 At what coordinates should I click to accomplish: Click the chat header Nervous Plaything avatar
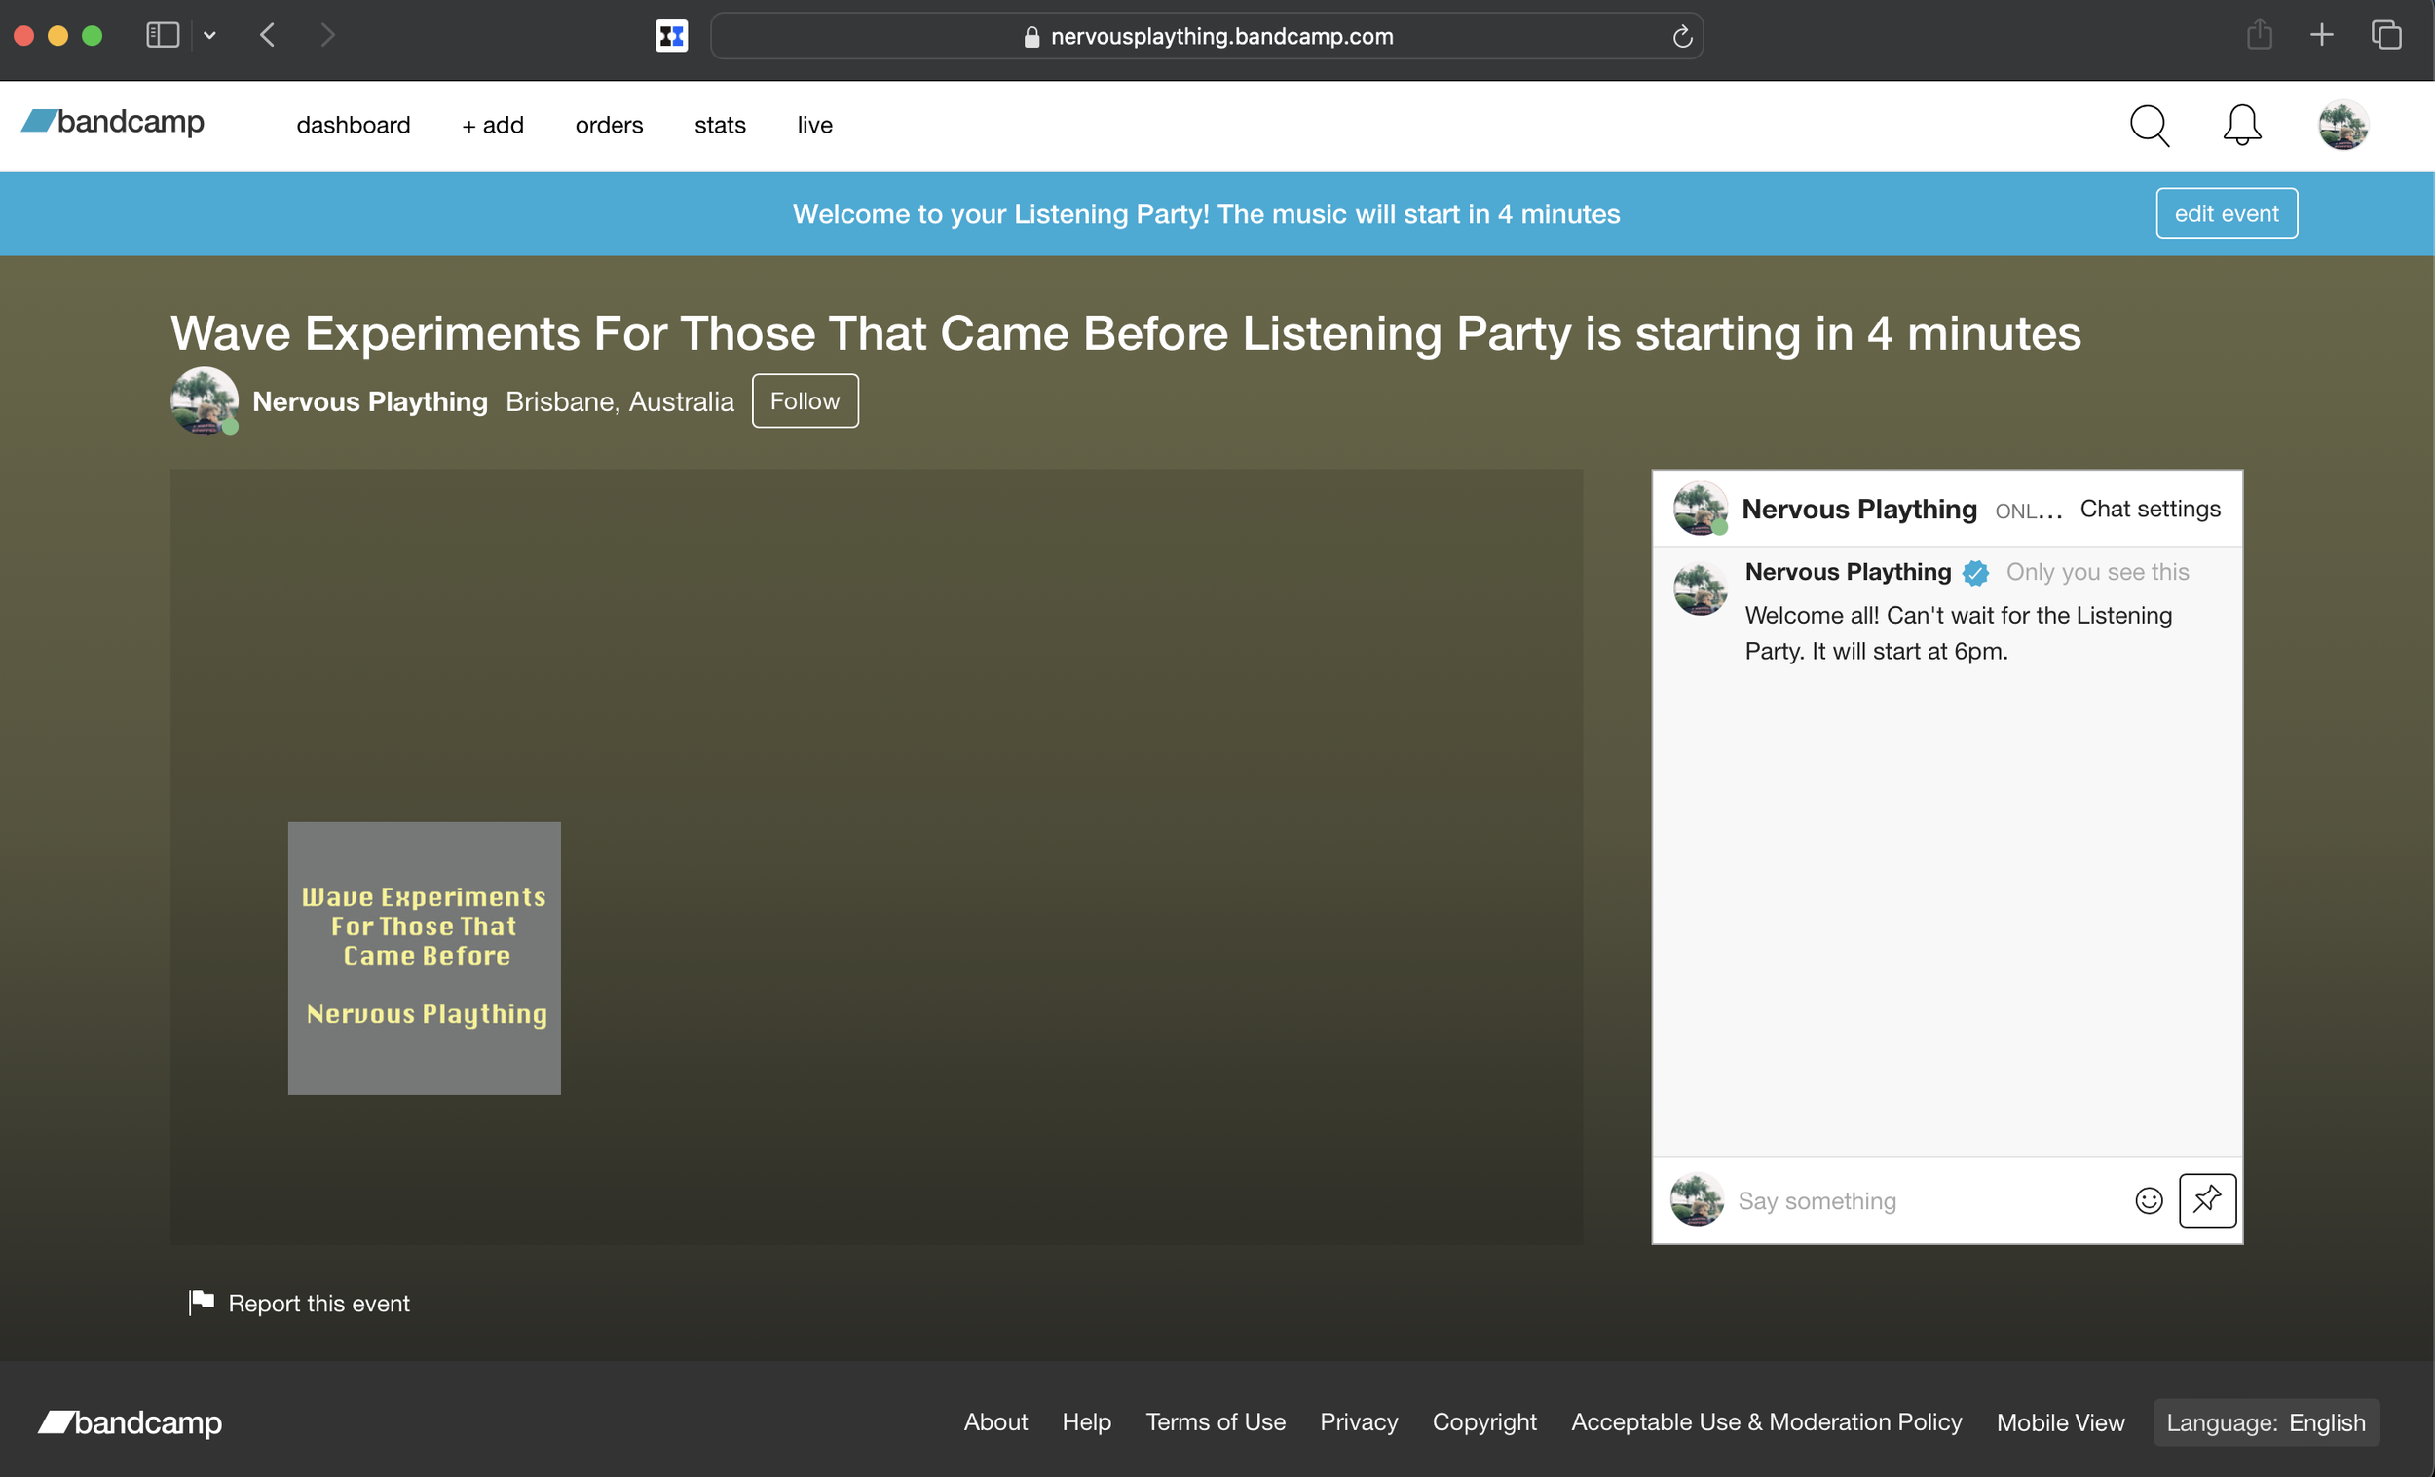[1700, 509]
